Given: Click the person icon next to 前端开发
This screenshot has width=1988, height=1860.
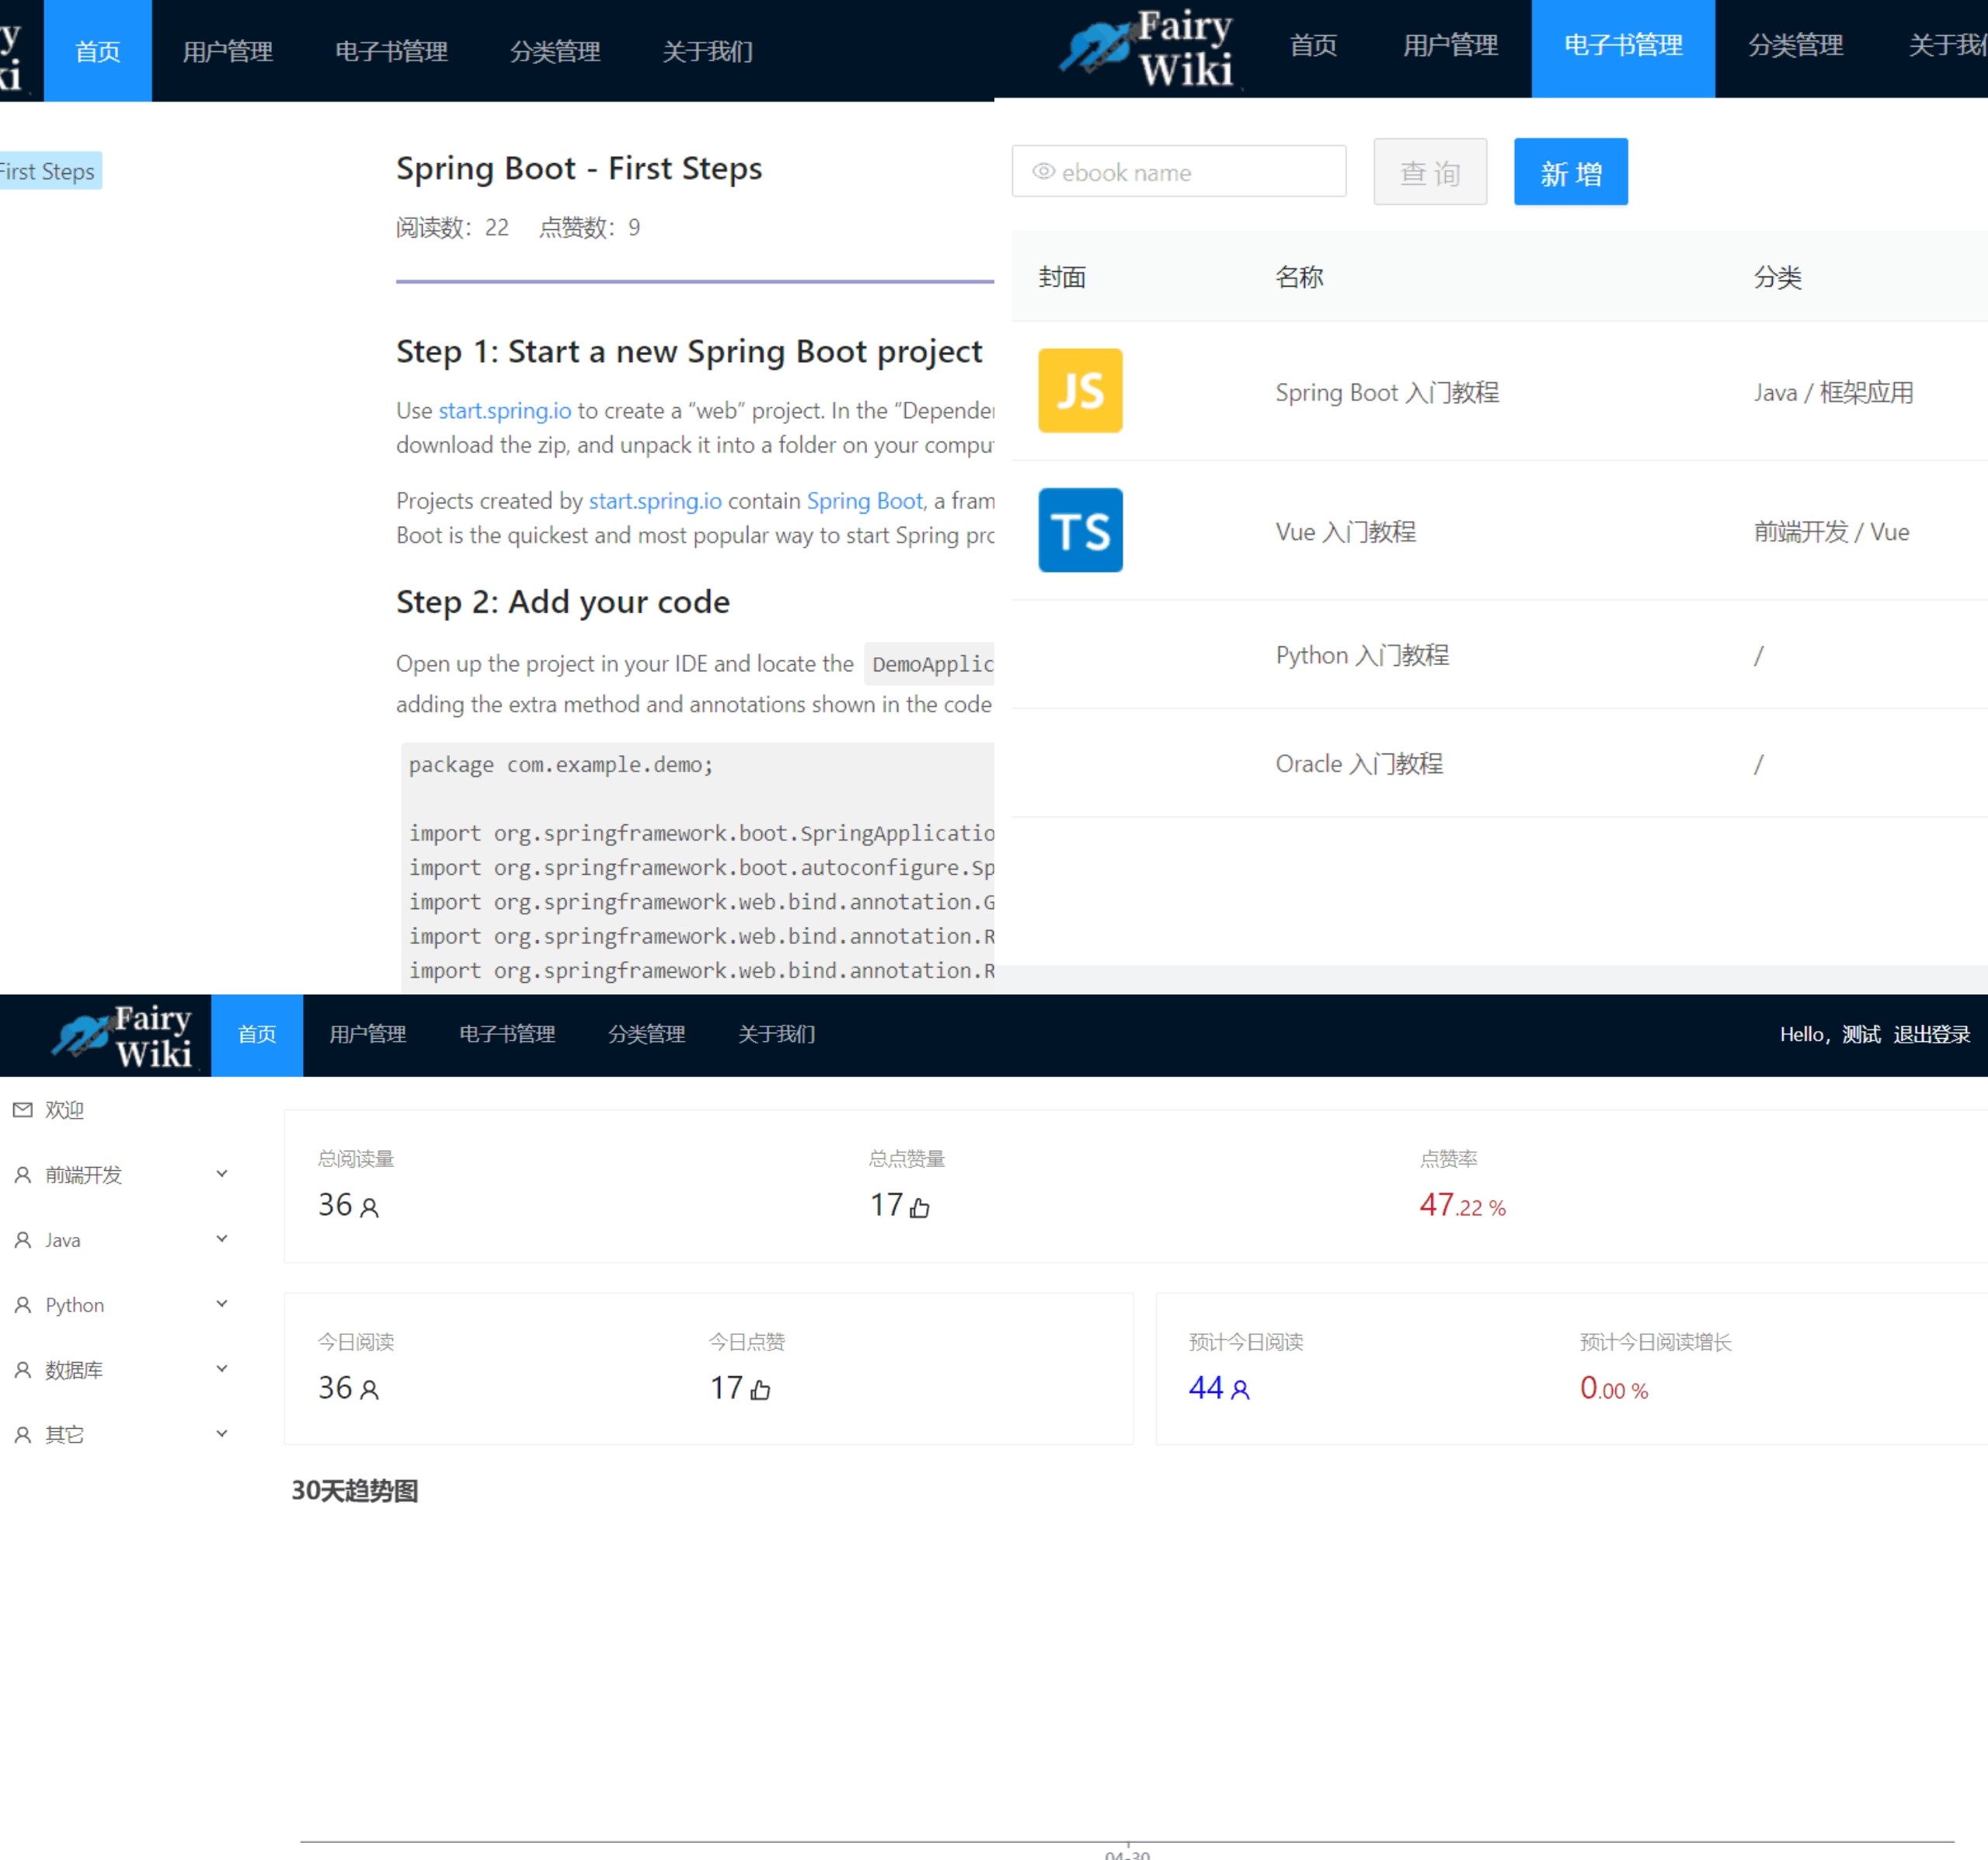Looking at the screenshot, I should pyautogui.click(x=22, y=1174).
